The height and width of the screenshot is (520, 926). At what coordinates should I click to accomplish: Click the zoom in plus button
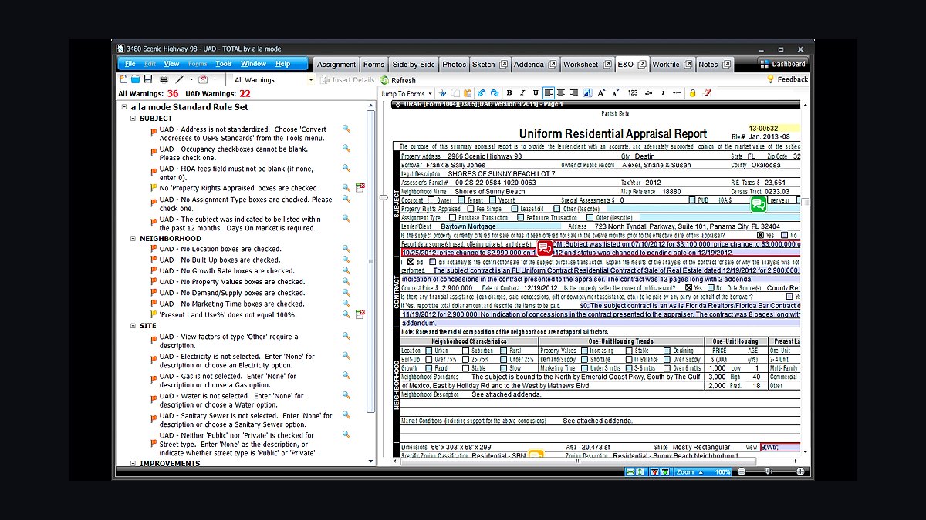800,471
